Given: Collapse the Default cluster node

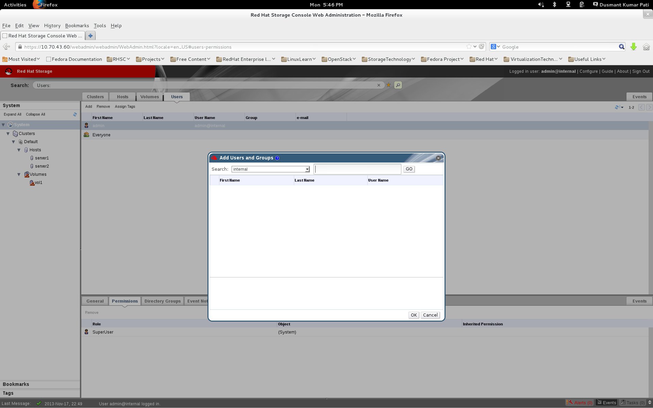Looking at the screenshot, I should point(14,142).
